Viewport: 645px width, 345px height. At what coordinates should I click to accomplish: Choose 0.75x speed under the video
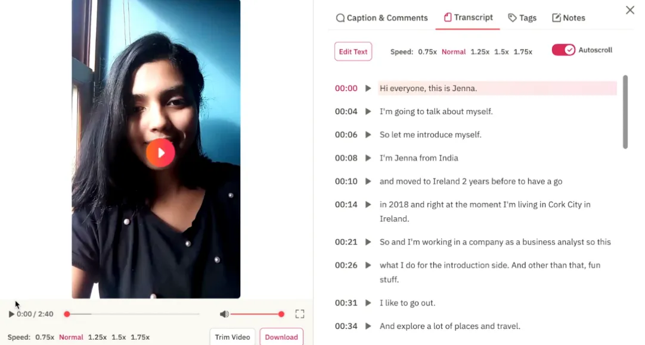[x=45, y=337]
